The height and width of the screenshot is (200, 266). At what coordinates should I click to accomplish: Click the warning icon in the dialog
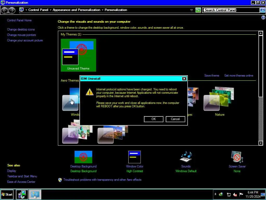89,92
